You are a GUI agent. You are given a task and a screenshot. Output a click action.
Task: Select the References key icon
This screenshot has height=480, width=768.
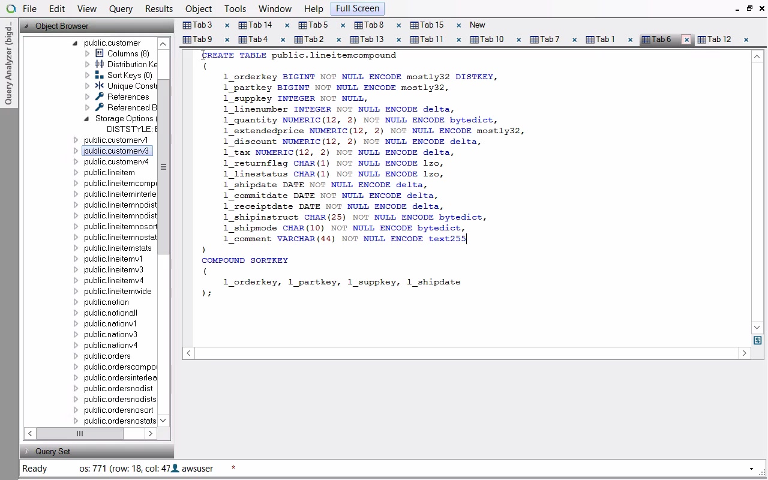tap(100, 97)
